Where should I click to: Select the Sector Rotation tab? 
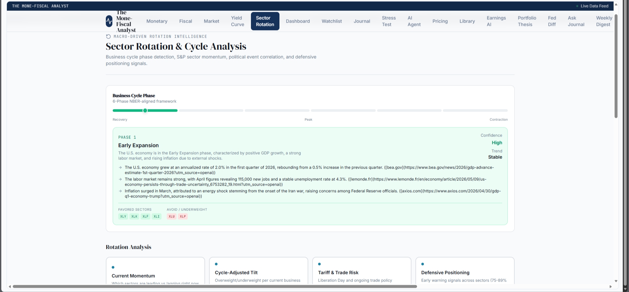pyautogui.click(x=265, y=21)
